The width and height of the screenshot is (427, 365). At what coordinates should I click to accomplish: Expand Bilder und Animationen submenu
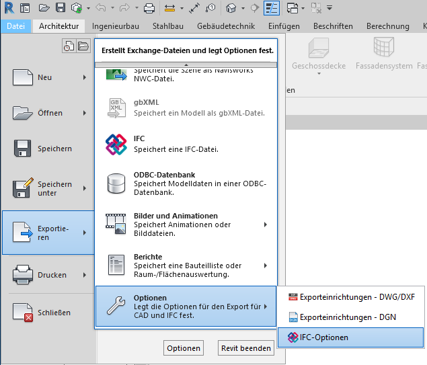pos(266,225)
